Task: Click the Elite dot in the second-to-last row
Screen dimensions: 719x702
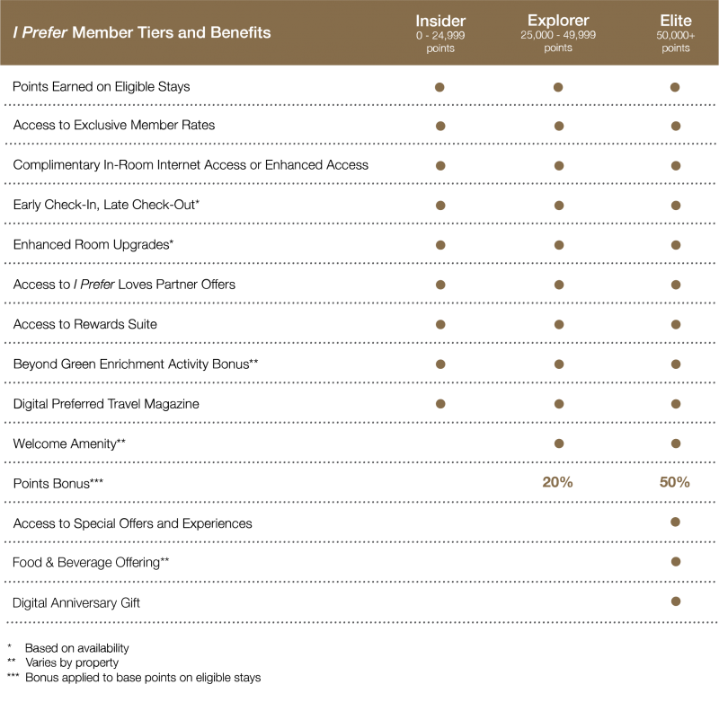Action: coord(675,561)
